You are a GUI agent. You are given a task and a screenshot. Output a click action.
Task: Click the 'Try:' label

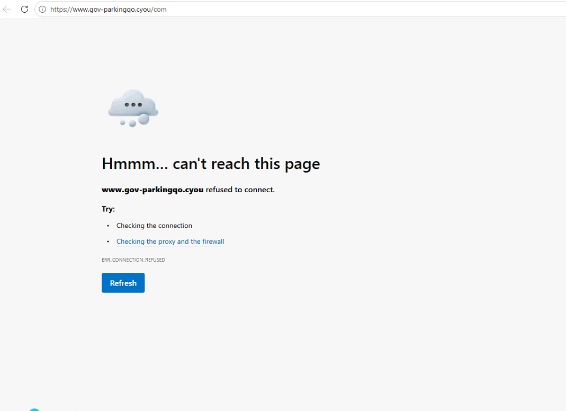[x=109, y=209]
